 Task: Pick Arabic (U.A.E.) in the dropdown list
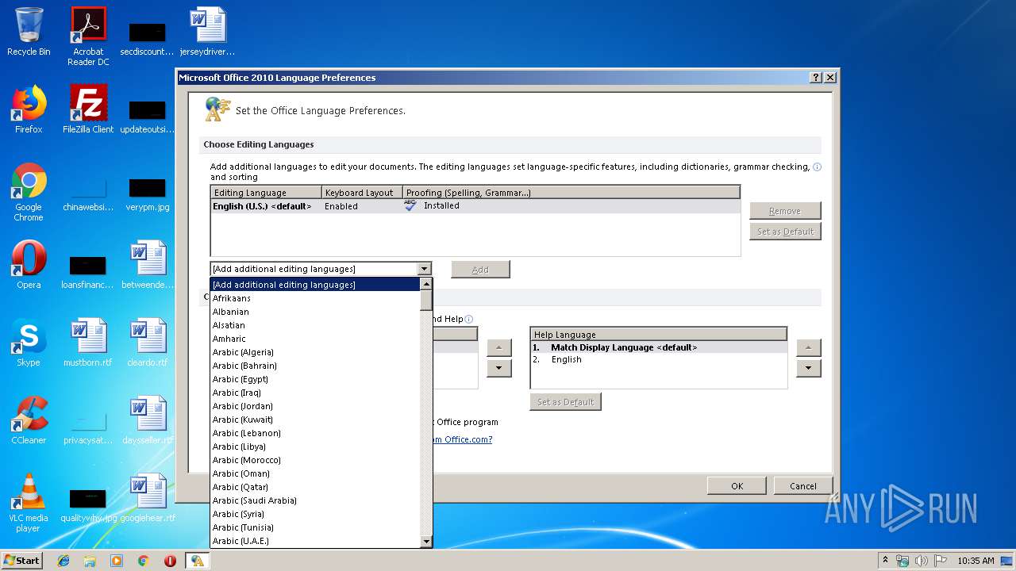(315, 541)
